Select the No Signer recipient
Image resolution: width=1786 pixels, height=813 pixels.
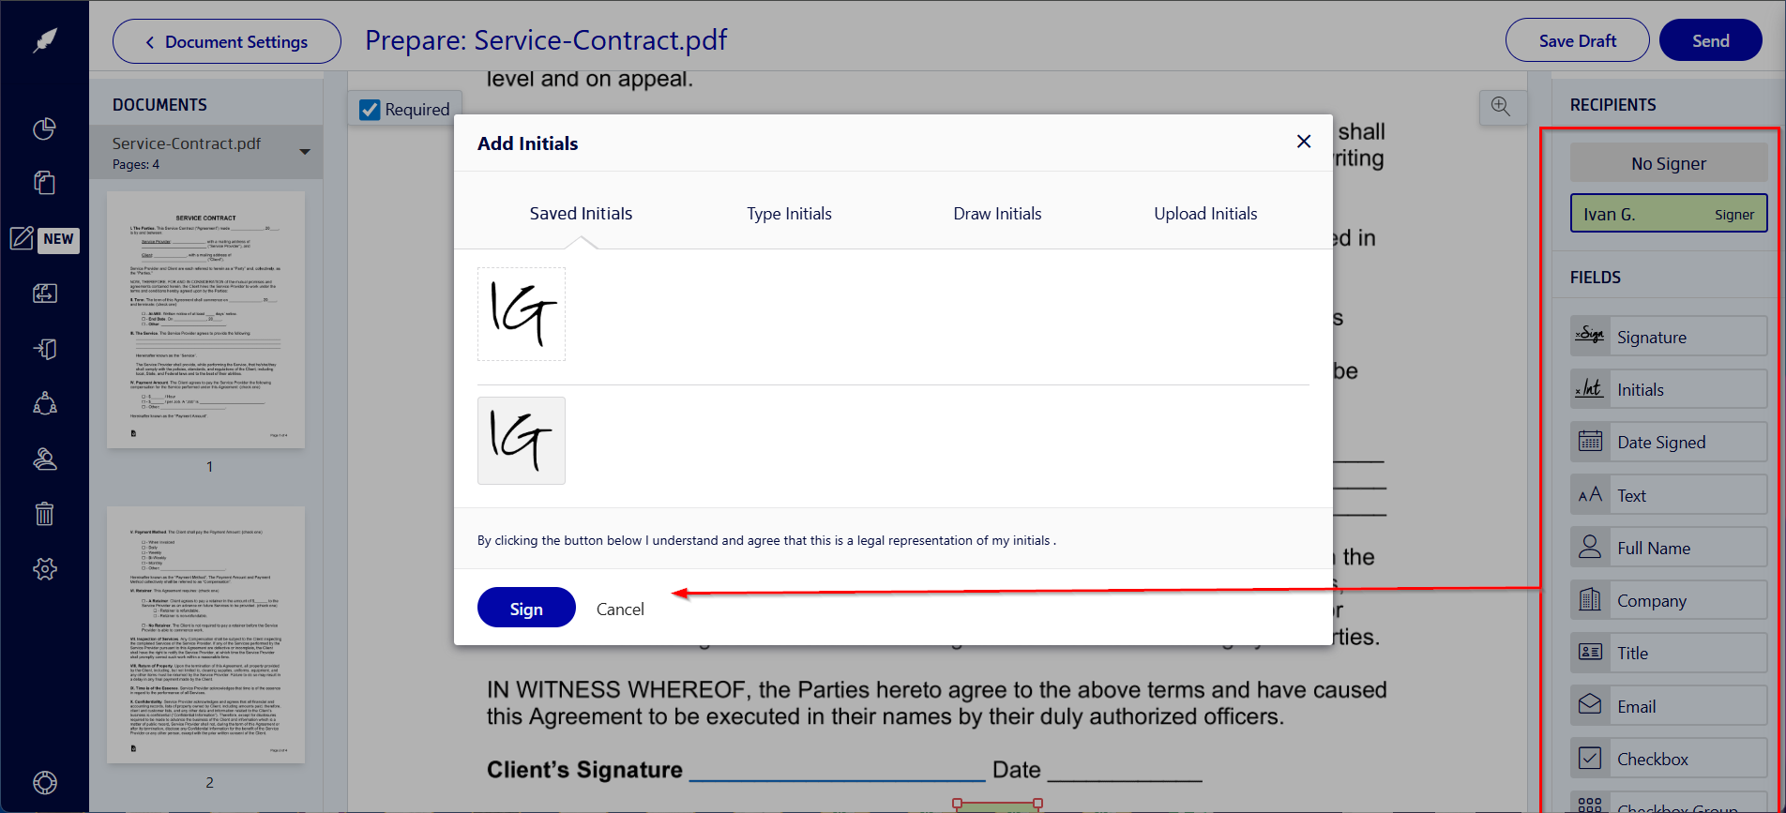tap(1669, 163)
